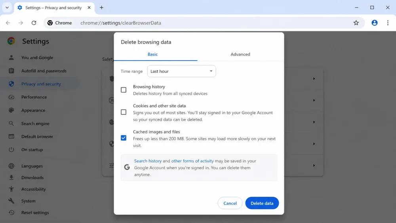The width and height of the screenshot is (396, 223).
Task: Click the Reset settings icon
Action: pyautogui.click(x=11, y=212)
